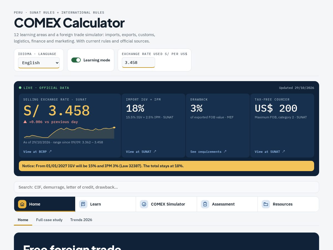
Task: Click the green live status dot
Action: pos(20,88)
